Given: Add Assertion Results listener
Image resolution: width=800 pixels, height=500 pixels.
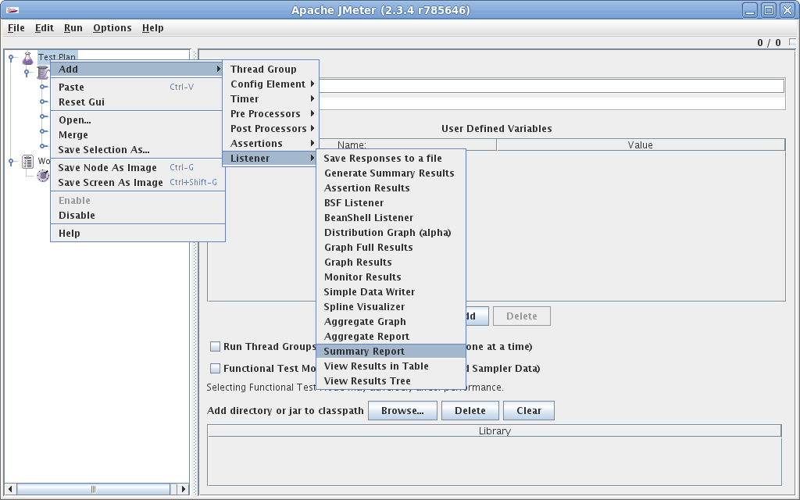Looking at the screenshot, I should pos(391,187).
